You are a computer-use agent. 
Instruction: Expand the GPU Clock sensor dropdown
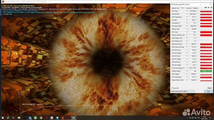(x=187, y=11)
